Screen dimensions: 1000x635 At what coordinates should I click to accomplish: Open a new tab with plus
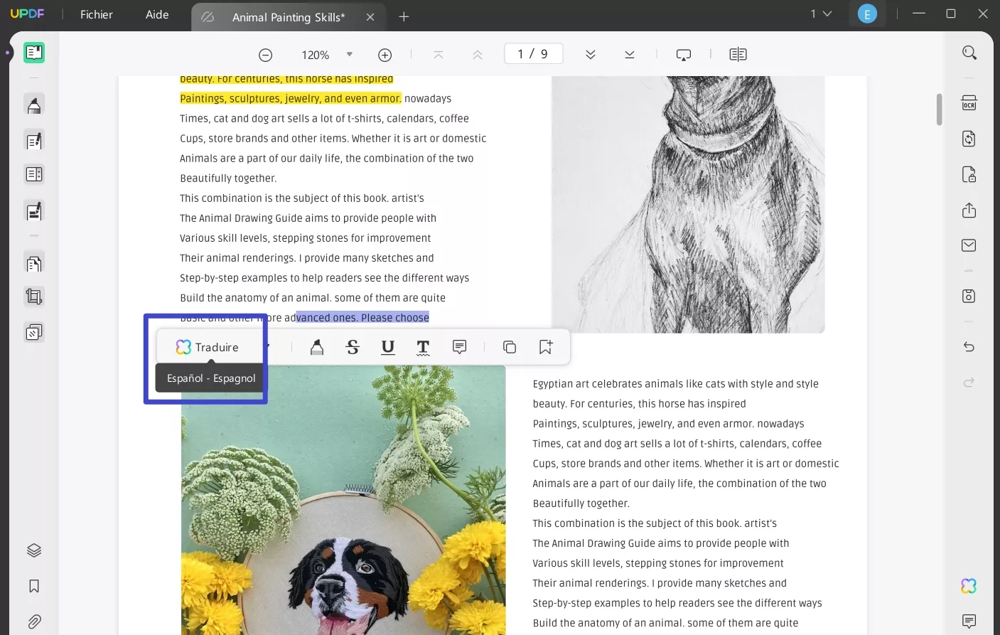[404, 16]
